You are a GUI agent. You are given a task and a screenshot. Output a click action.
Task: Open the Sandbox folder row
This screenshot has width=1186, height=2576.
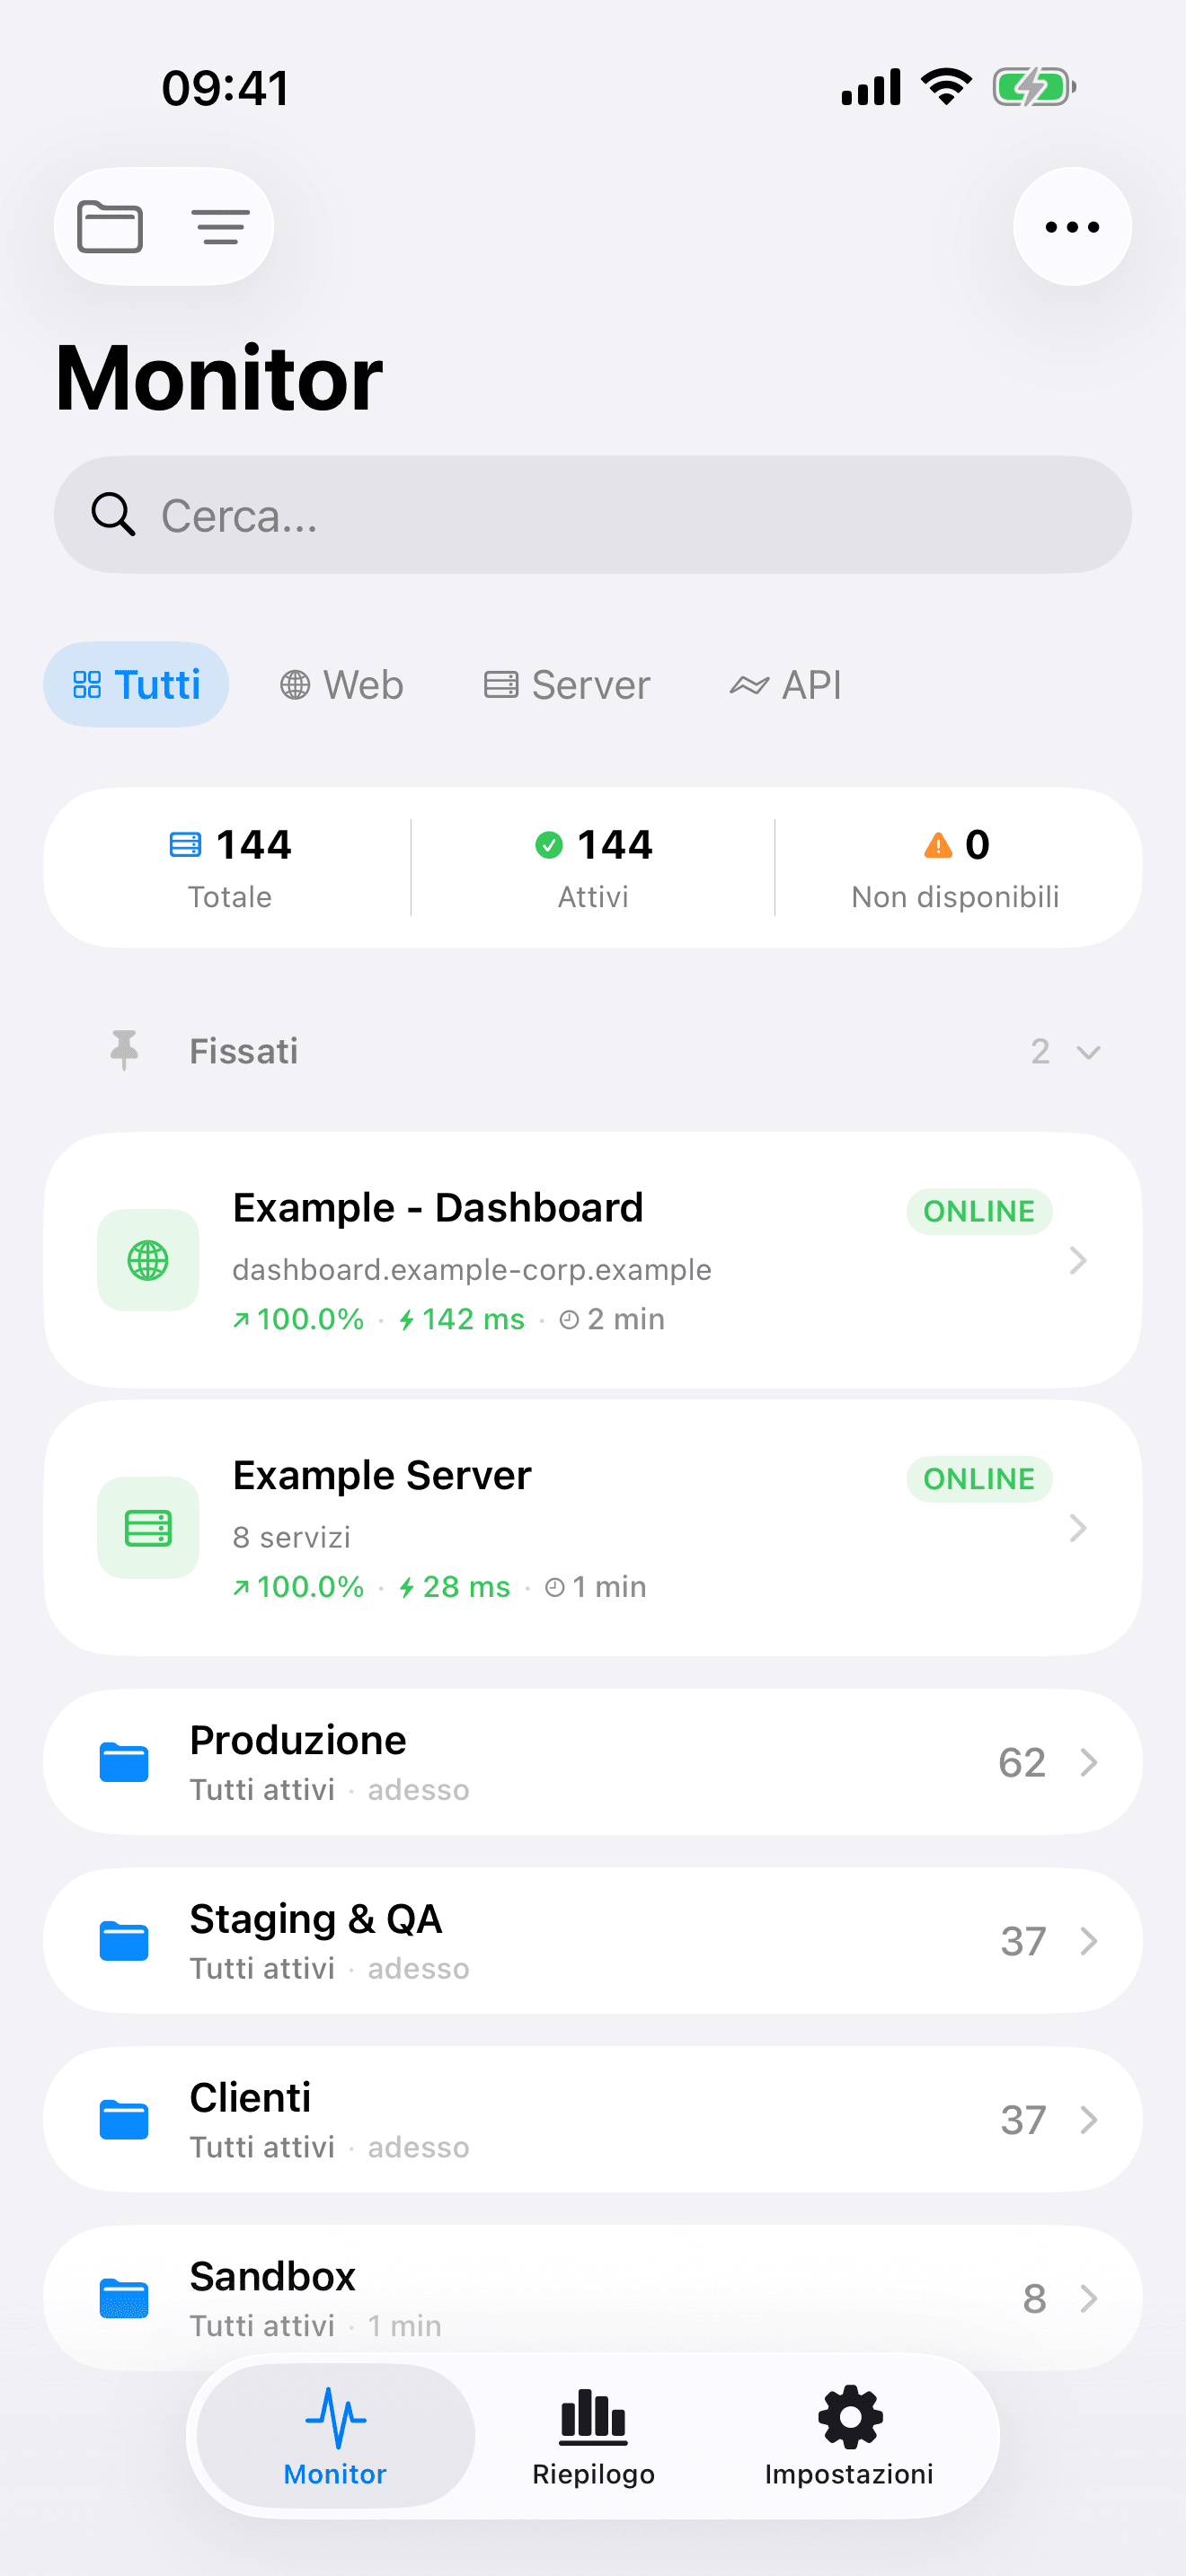coord(592,2297)
